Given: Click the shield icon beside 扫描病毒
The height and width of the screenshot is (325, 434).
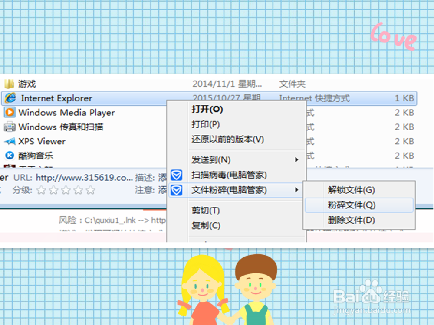Looking at the screenshot, I should [177, 175].
